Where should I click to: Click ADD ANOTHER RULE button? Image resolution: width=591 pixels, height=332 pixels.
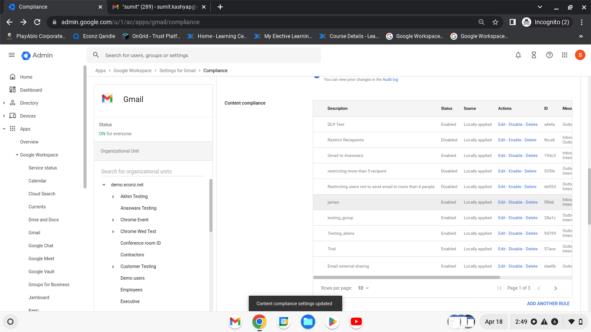[x=548, y=303]
